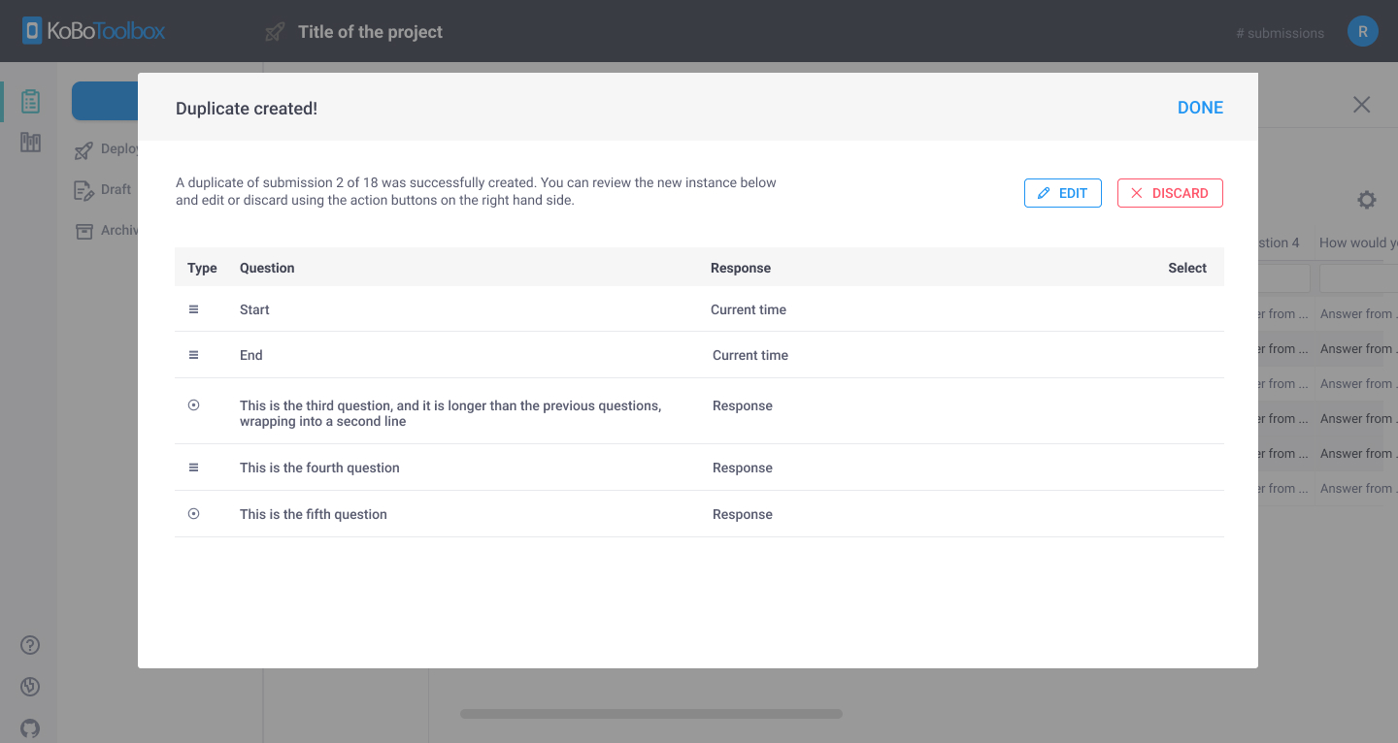Click the DONE link
The image size is (1398, 743).
coord(1200,108)
